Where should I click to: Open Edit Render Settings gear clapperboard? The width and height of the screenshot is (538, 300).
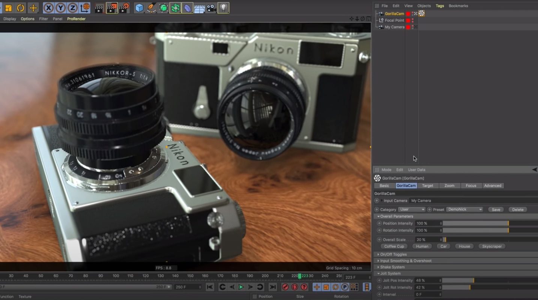(124, 8)
